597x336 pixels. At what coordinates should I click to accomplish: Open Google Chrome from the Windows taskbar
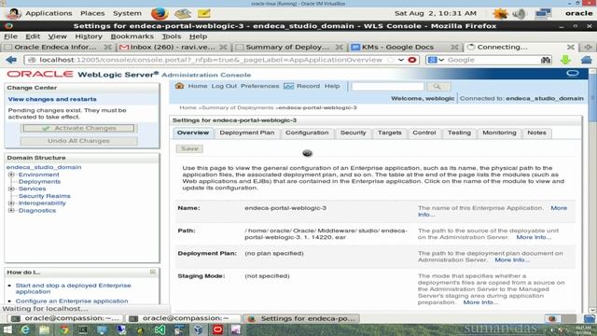64,329
